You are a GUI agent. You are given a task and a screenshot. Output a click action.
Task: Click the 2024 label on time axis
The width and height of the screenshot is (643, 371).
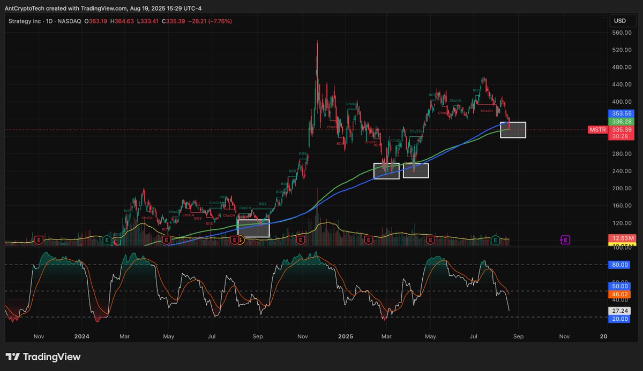coord(81,337)
